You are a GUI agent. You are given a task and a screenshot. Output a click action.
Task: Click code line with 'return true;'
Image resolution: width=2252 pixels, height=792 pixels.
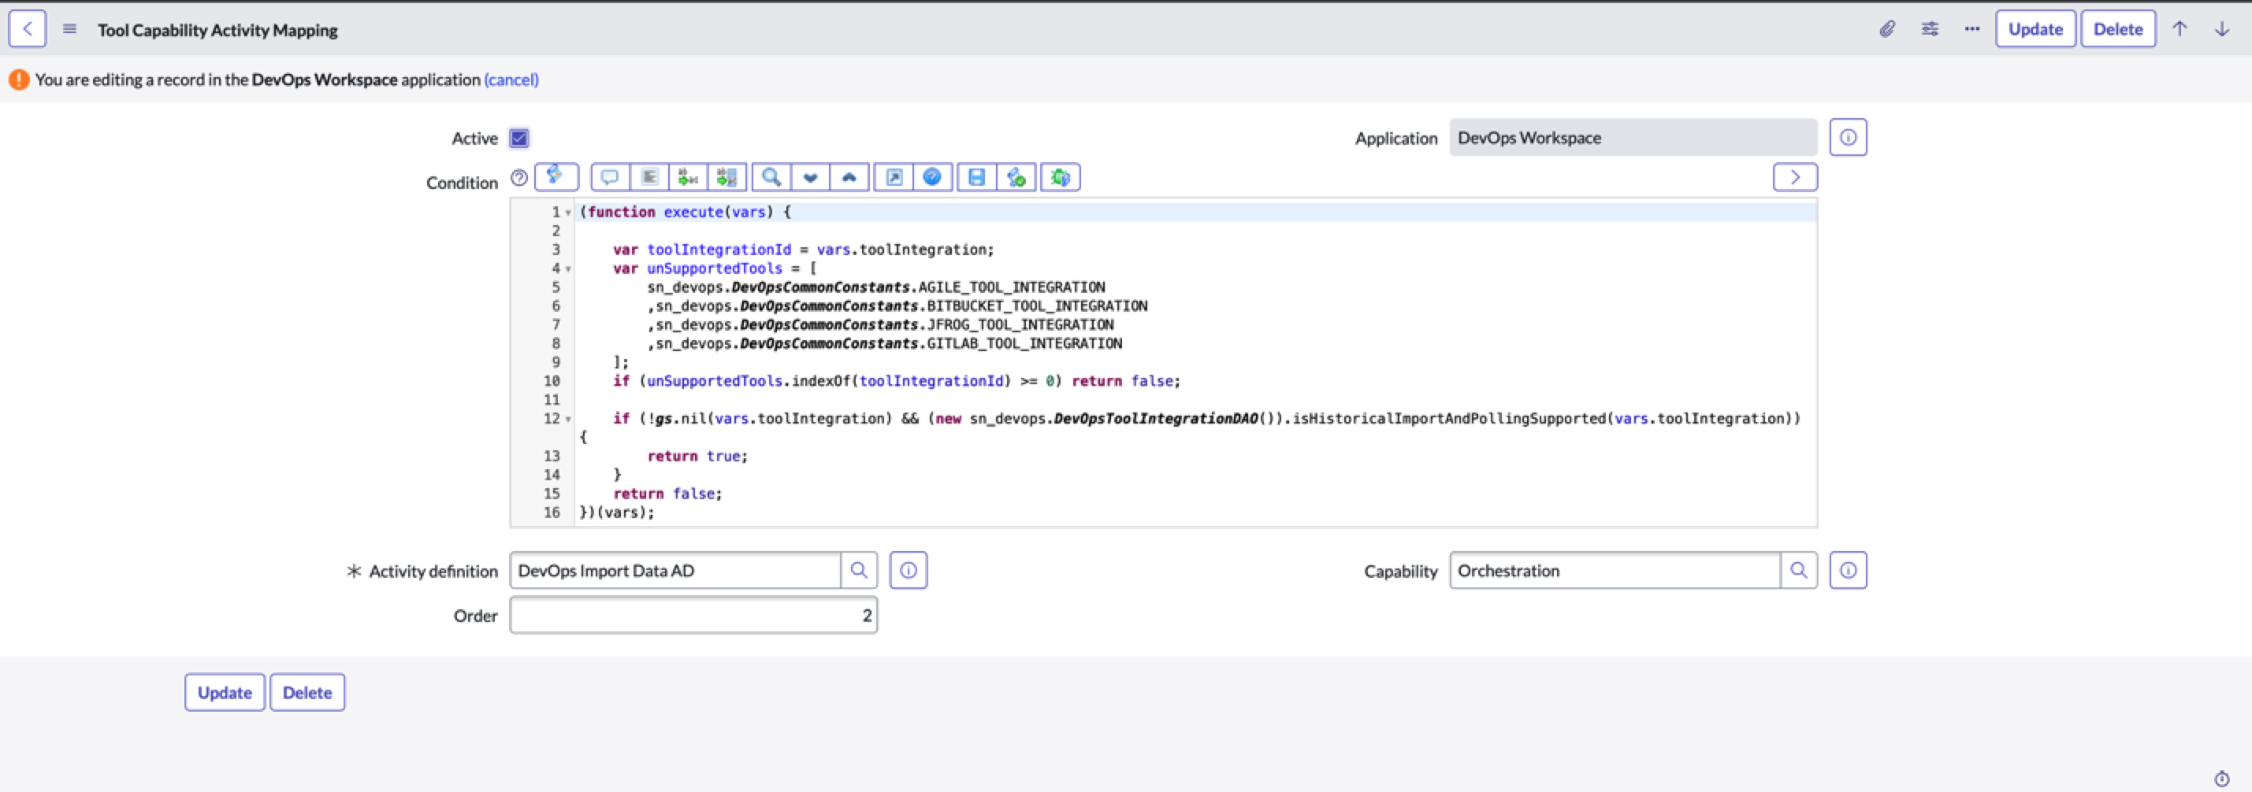(697, 457)
